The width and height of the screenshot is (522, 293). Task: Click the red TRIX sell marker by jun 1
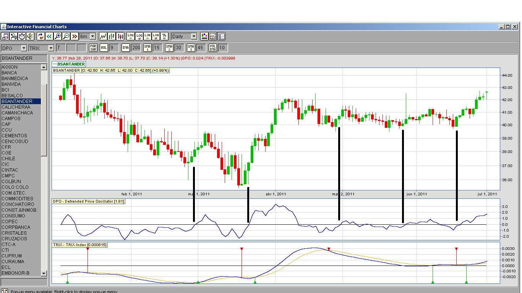pos(456,249)
